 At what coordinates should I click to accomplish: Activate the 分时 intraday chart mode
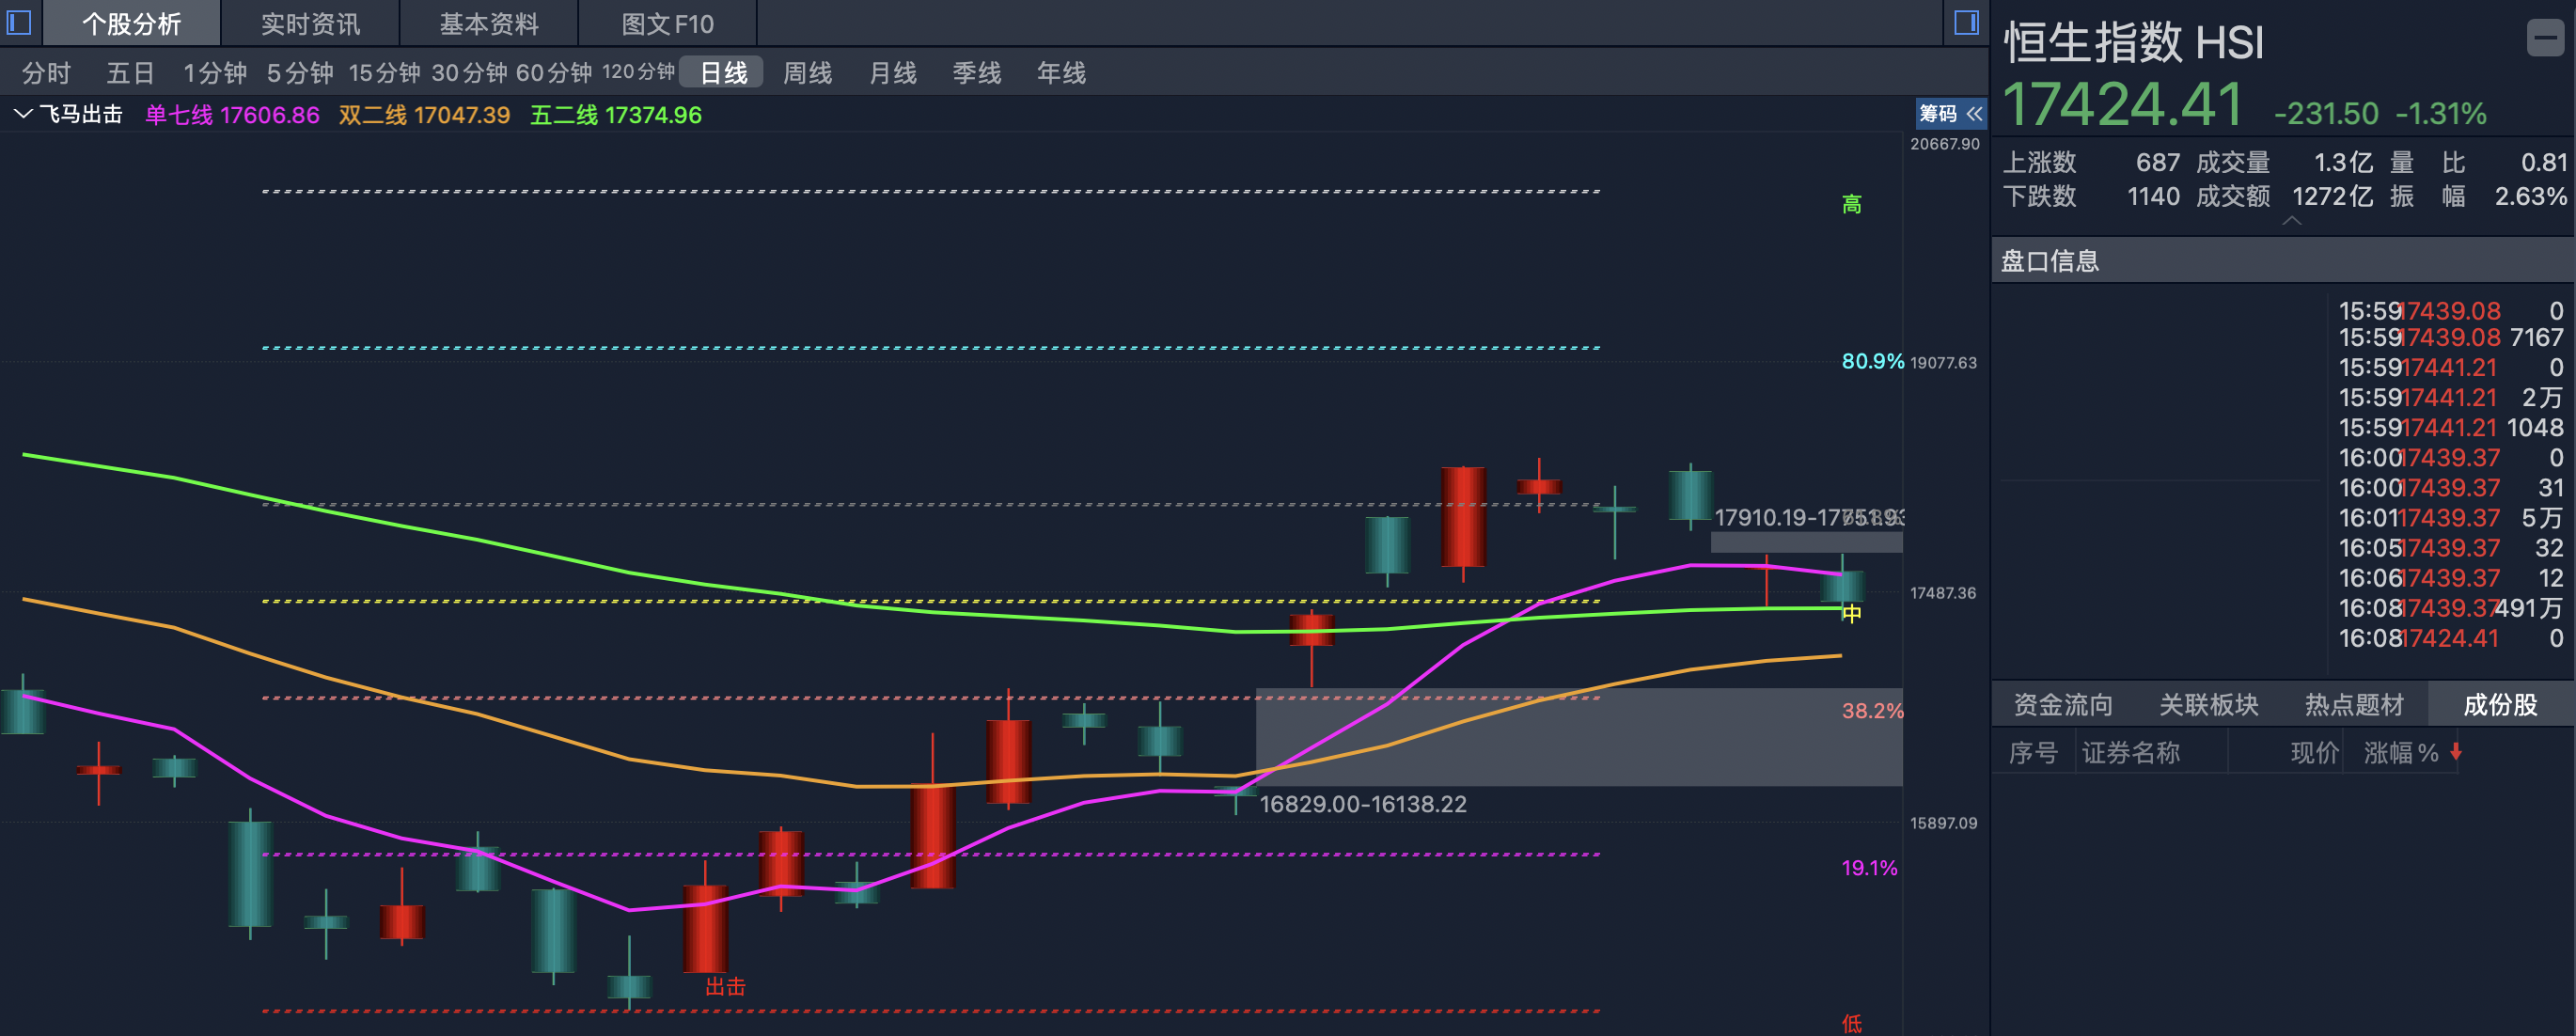tap(46, 72)
